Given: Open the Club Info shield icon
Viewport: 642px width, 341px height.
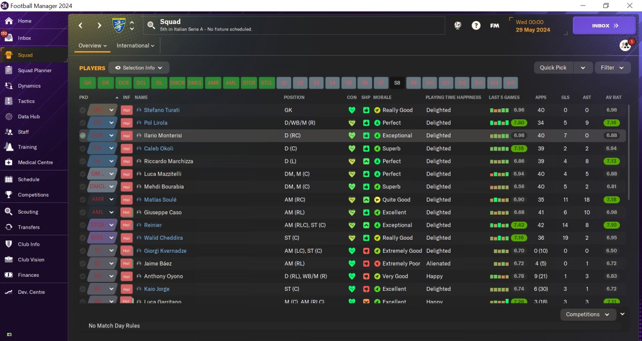Looking at the screenshot, I should coord(9,244).
